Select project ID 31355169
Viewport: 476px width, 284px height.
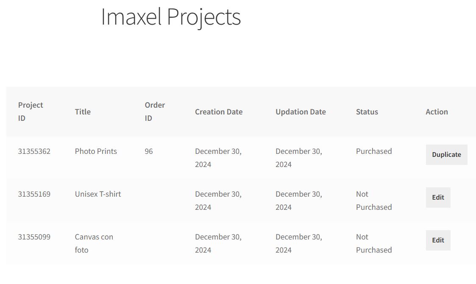tap(34, 194)
